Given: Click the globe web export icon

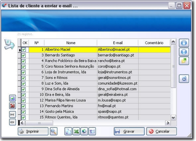Looking at the screenshot, I should 84,131.
